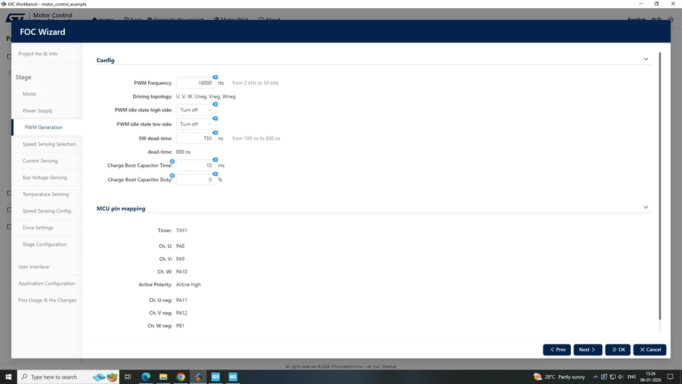Screen dimensions: 682x384
Task: Open STM32CubeIDE from taskbar
Action: [x=215, y=376]
